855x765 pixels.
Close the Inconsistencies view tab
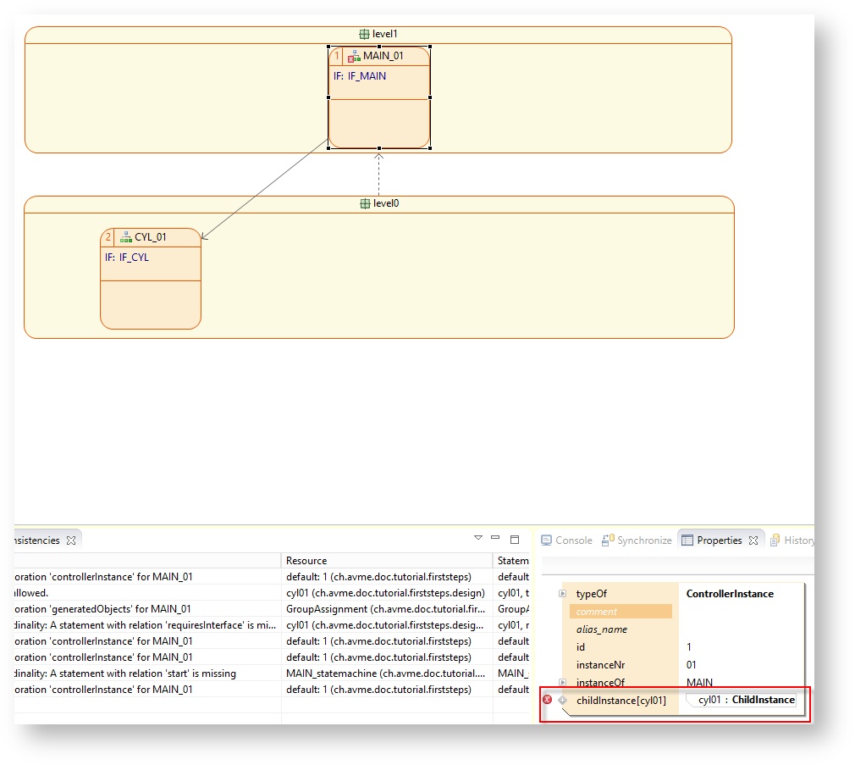coord(71,540)
